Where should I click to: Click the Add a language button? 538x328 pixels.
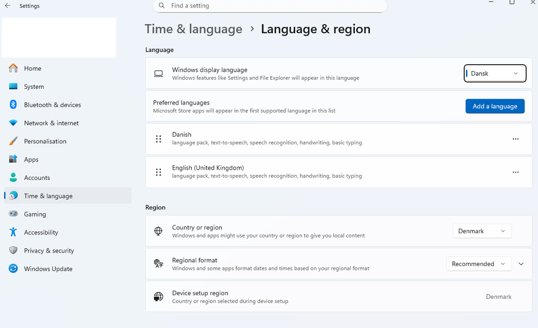[x=495, y=106]
